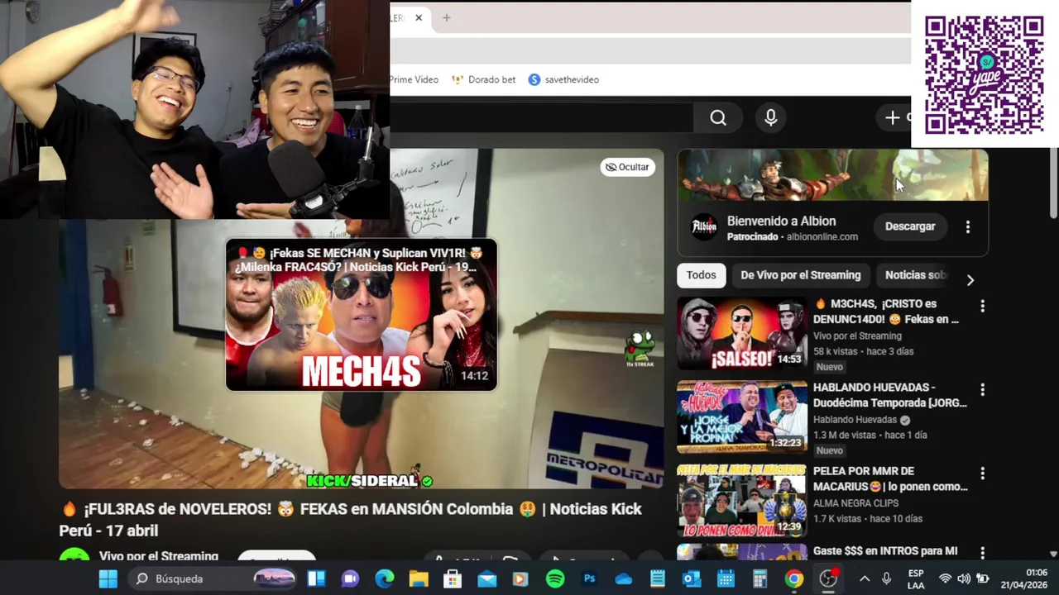
Task: Select the Noticias sob... filter chip
Action: (x=915, y=275)
